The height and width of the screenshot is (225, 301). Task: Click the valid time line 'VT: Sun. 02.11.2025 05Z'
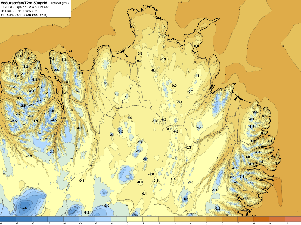click(19, 15)
